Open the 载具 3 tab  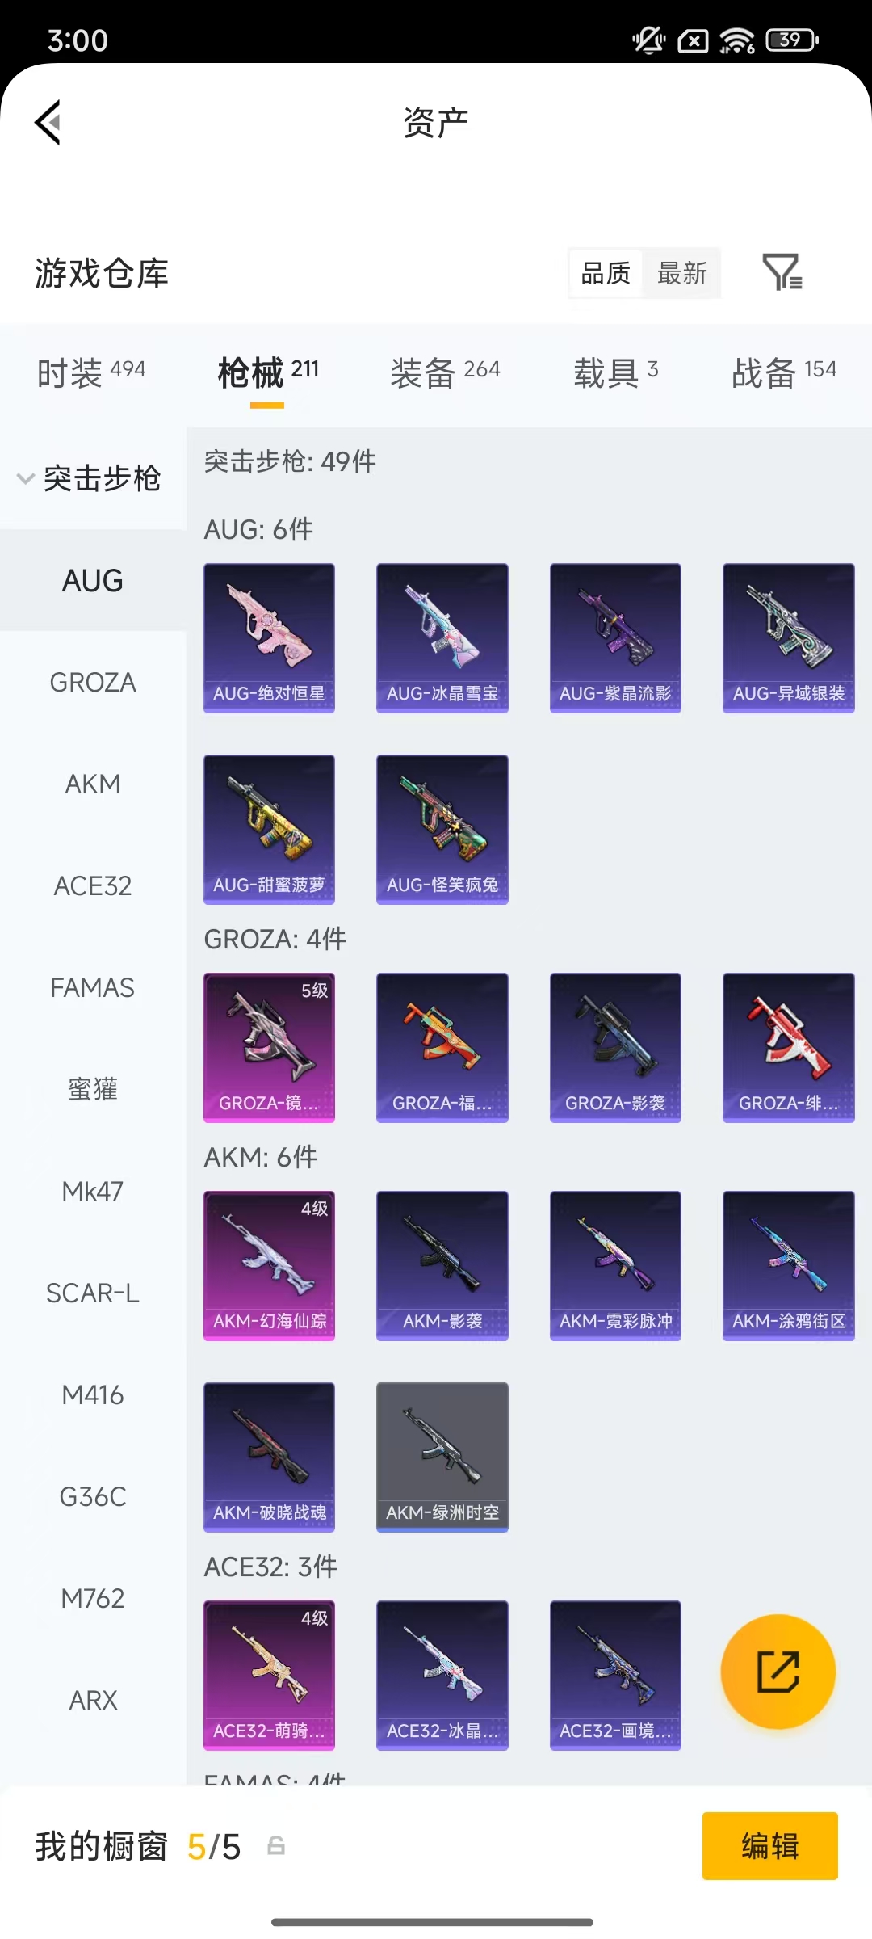616,372
